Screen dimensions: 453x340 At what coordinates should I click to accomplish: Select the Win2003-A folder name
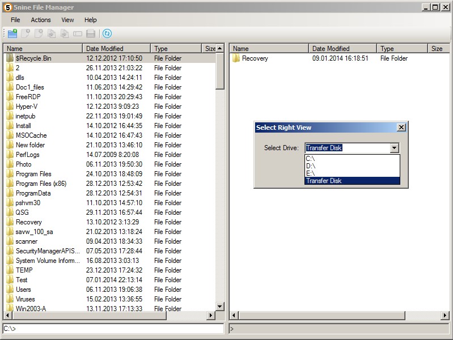[x=31, y=308]
